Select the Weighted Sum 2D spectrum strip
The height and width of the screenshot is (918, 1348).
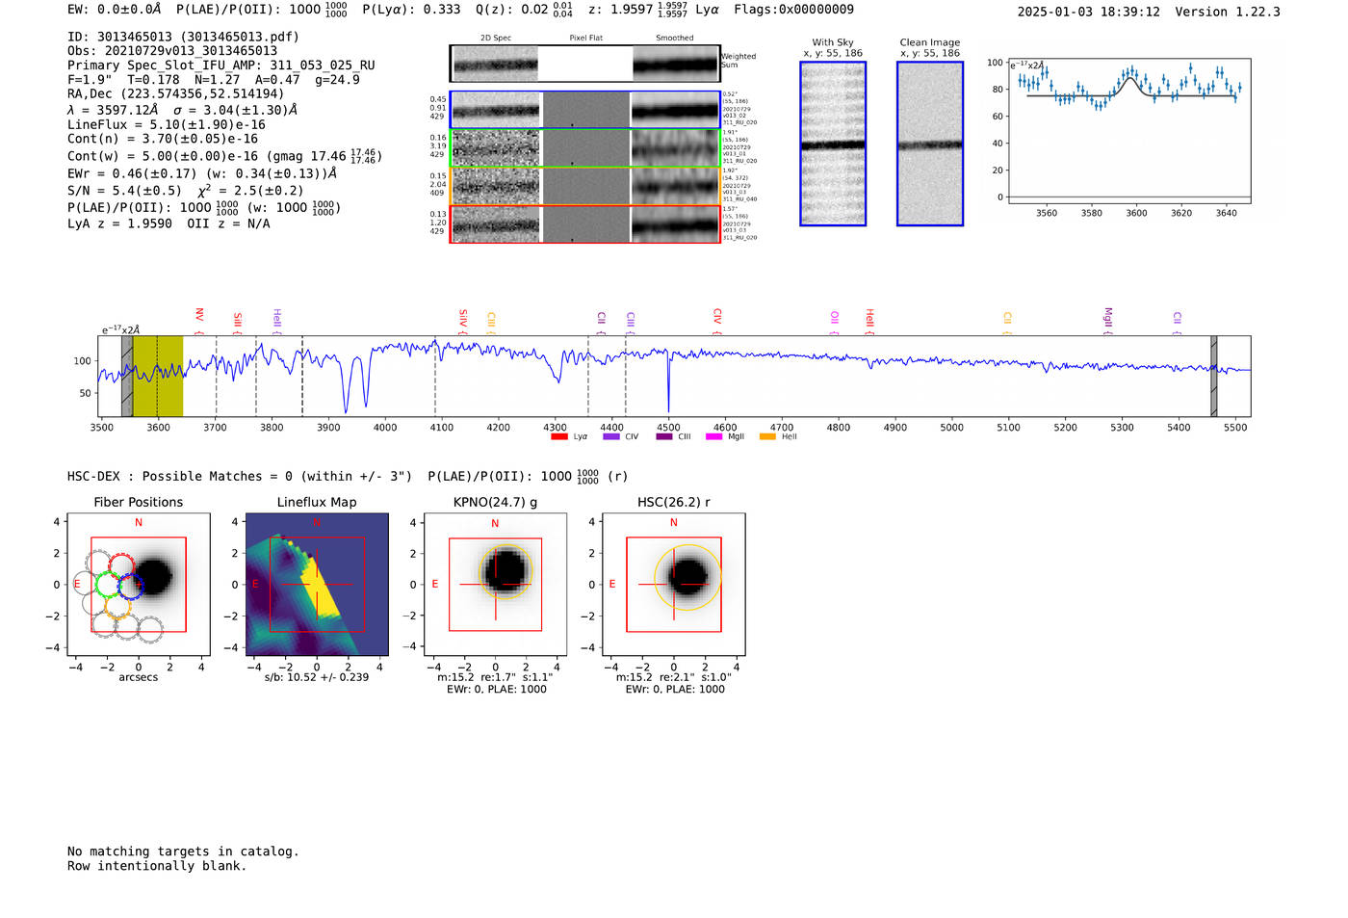pos(584,64)
